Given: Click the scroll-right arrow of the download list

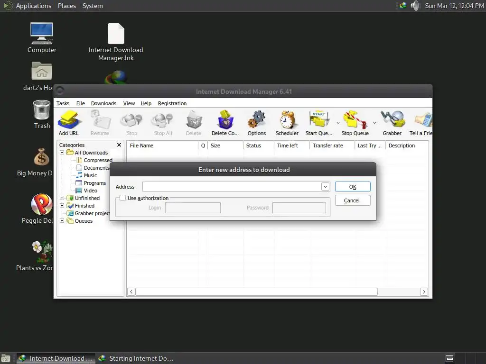Looking at the screenshot, I should pos(424,291).
